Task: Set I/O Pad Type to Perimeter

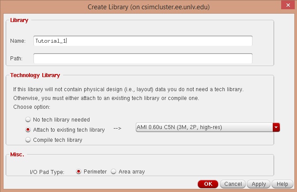Action: (79, 172)
